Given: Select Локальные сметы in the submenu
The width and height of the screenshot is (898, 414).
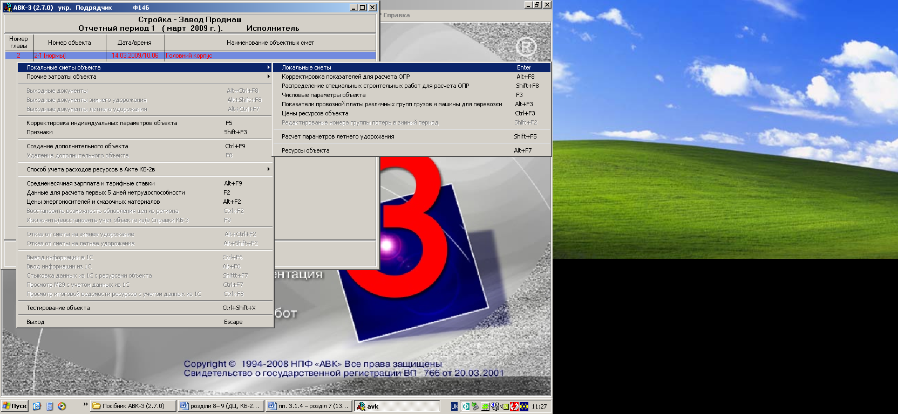Looking at the screenshot, I should tap(411, 67).
